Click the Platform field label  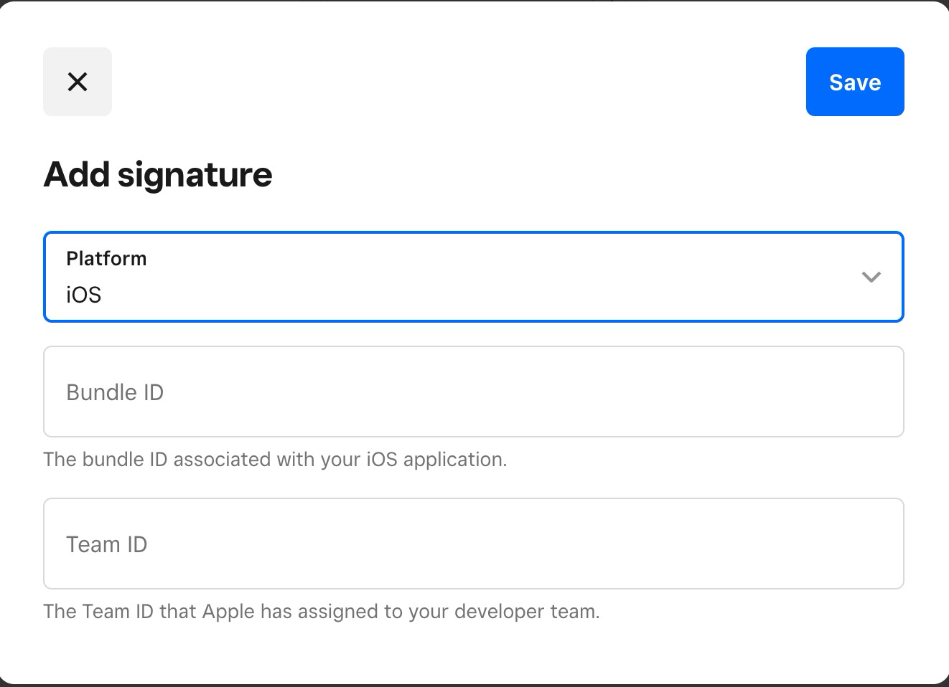(106, 258)
